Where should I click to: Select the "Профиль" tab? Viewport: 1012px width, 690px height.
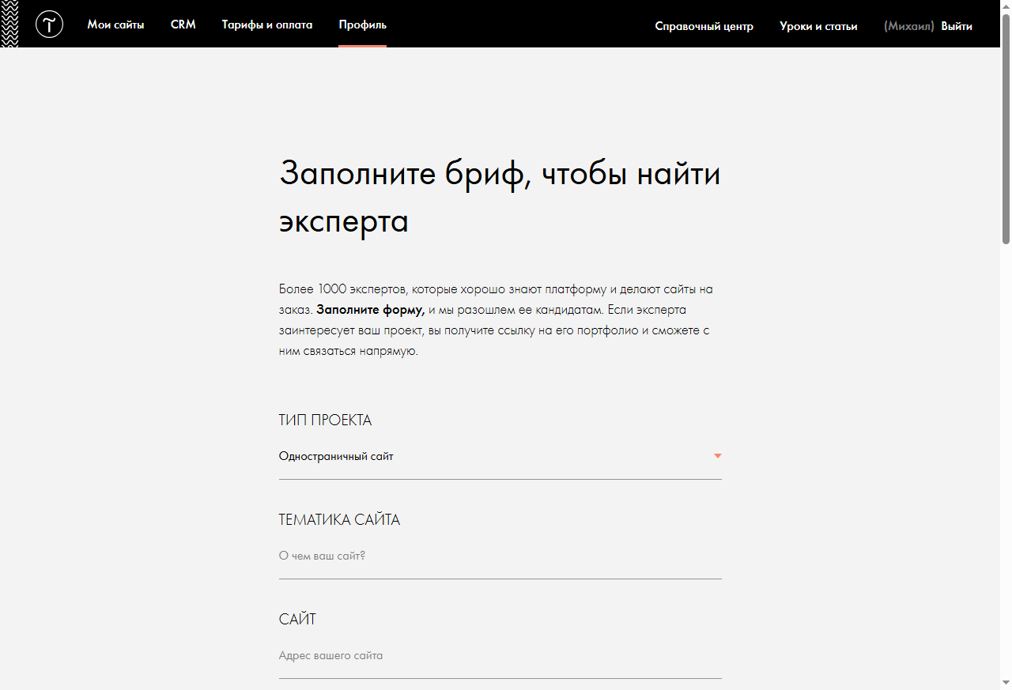[362, 25]
